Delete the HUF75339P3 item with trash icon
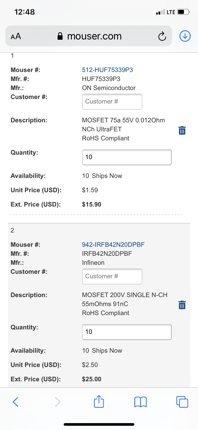Screen dimensions: 198x430 (182, 130)
